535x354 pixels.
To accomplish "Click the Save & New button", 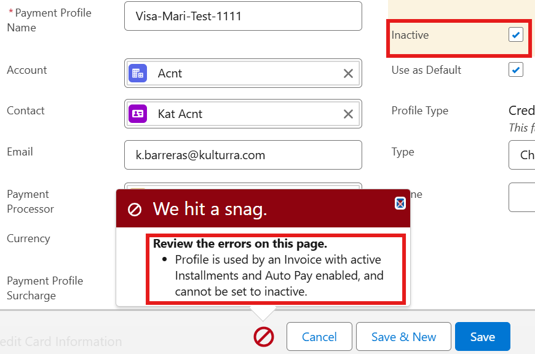I will click(x=403, y=337).
